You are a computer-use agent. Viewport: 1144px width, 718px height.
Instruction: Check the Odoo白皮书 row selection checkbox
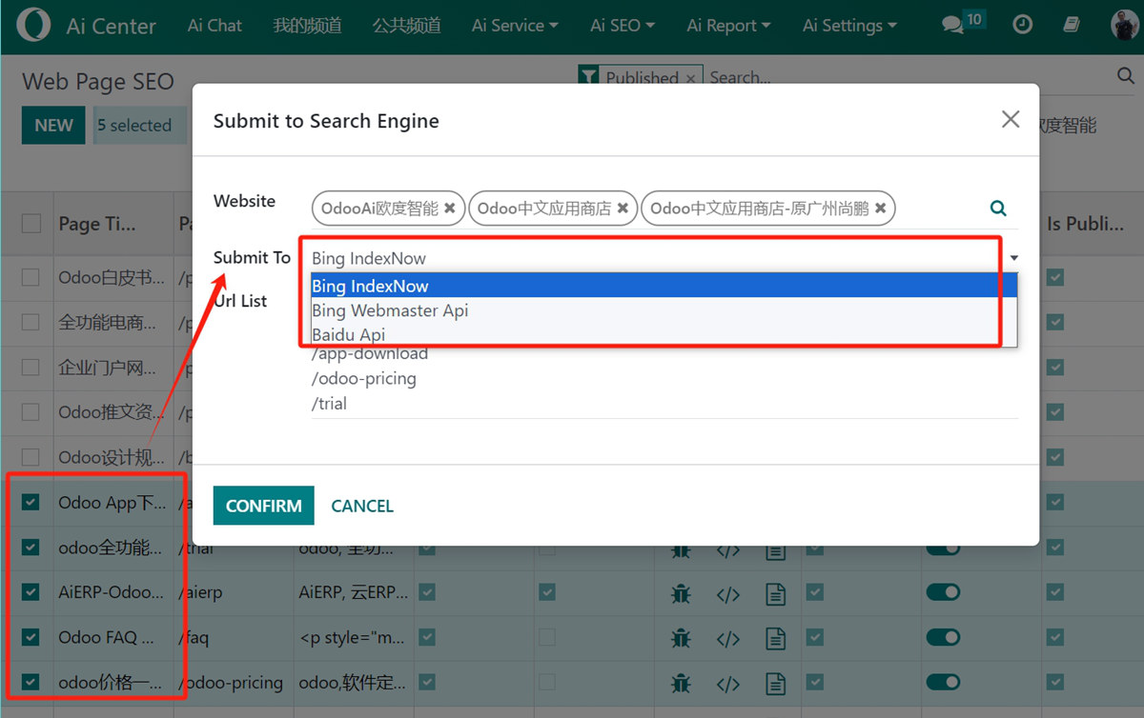point(31,277)
